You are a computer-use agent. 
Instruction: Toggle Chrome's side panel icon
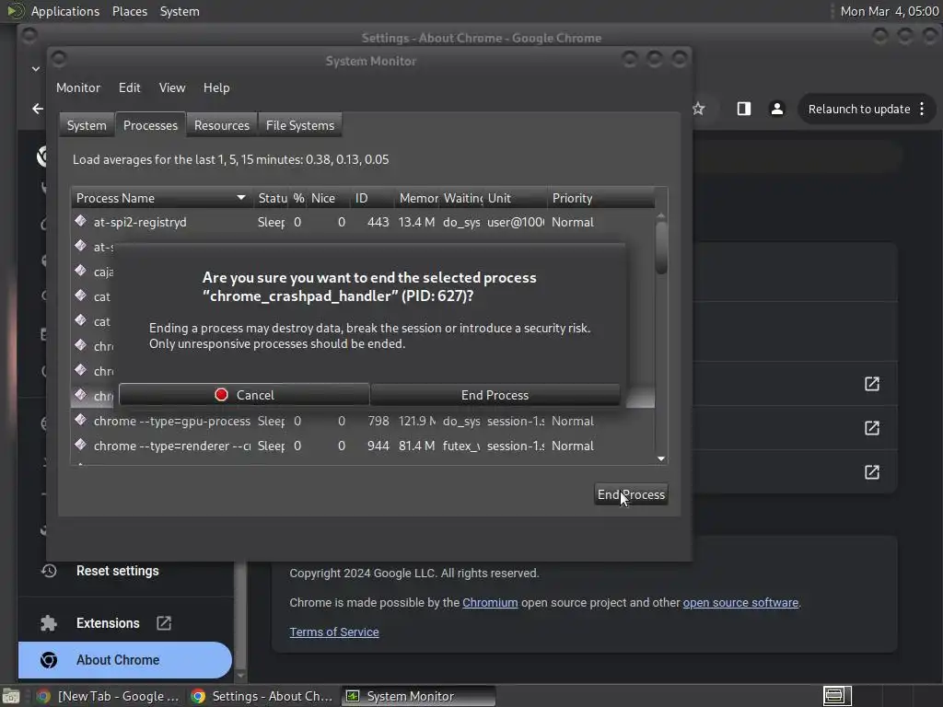point(744,109)
